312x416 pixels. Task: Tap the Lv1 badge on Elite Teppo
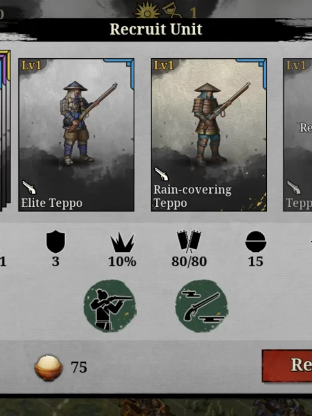(x=31, y=65)
